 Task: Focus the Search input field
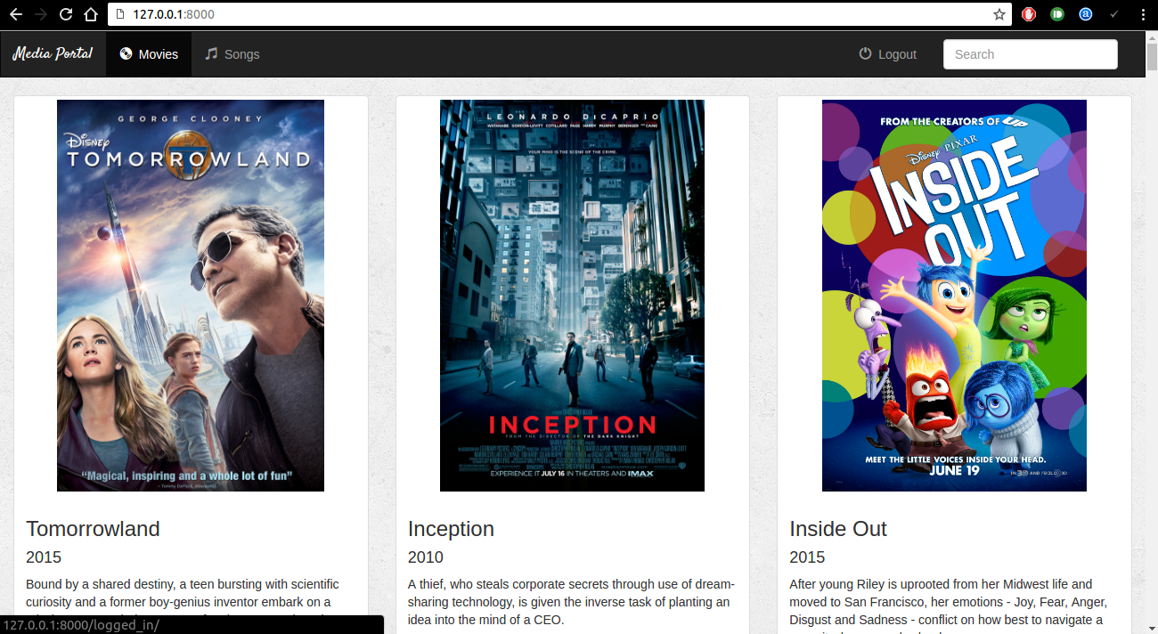click(x=1031, y=54)
